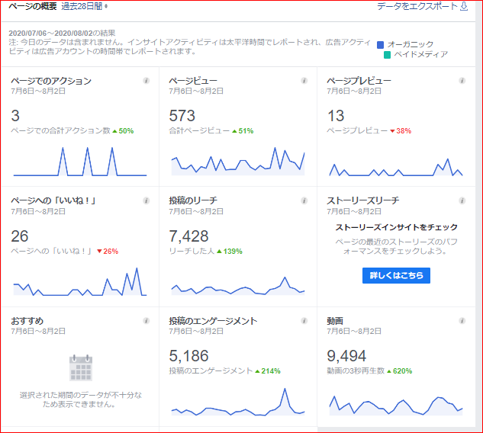Click the 573 total page views value
This screenshot has width=483, height=433.
coord(182,116)
